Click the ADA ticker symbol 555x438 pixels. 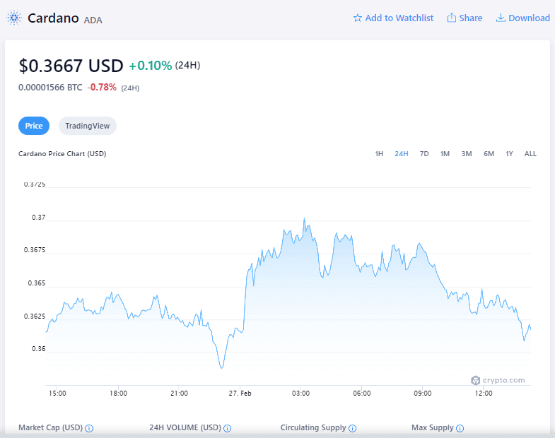[93, 20]
